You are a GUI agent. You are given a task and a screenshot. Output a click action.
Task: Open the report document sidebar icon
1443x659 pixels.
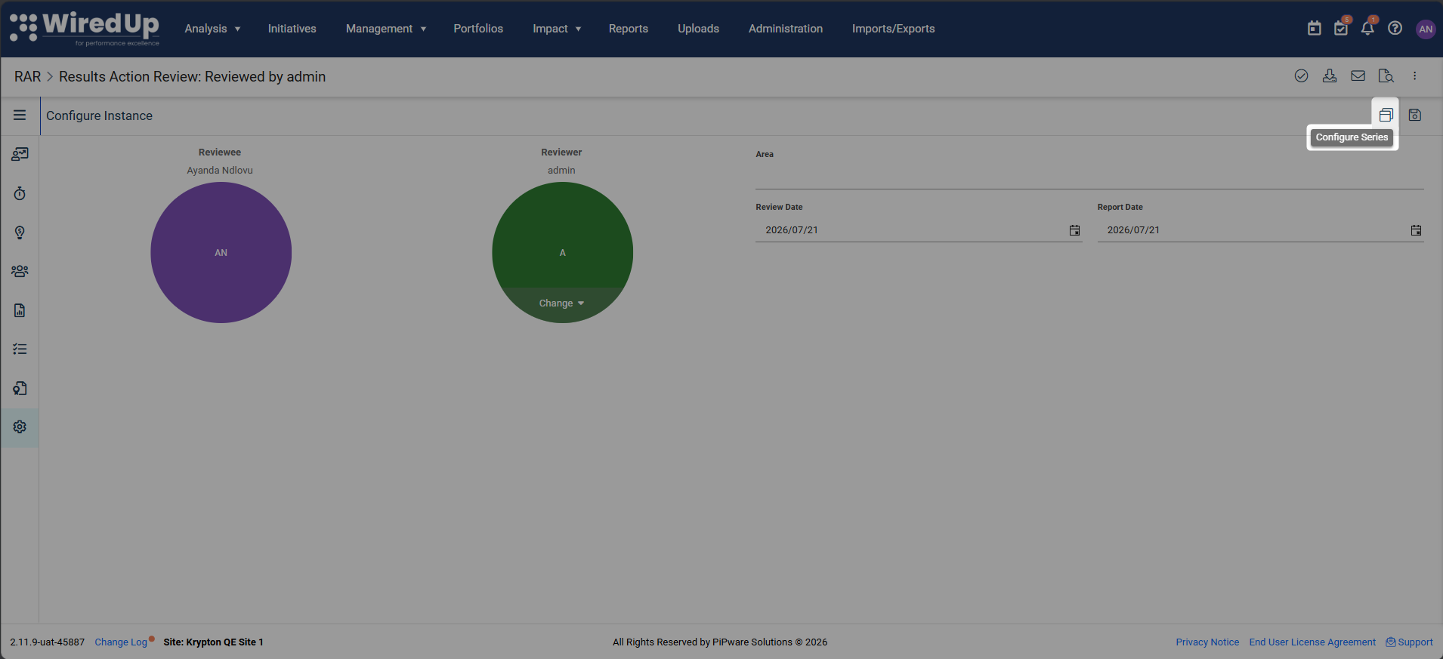[x=20, y=310]
